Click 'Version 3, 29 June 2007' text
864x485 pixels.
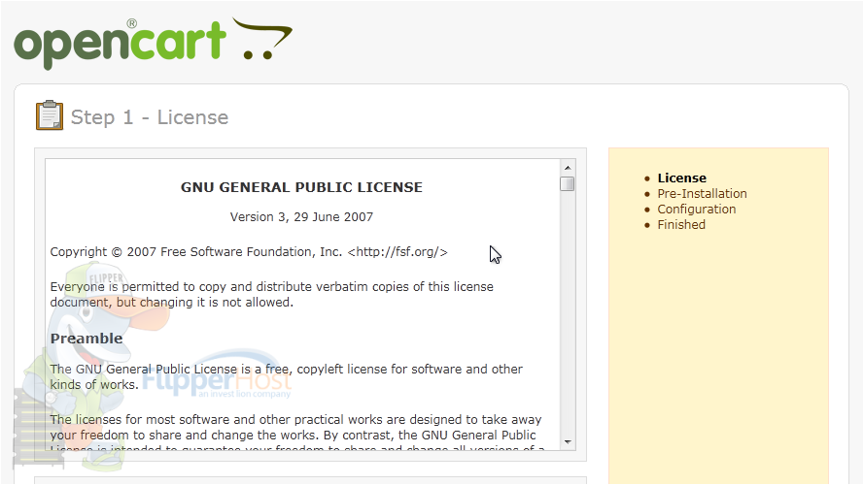[301, 217]
